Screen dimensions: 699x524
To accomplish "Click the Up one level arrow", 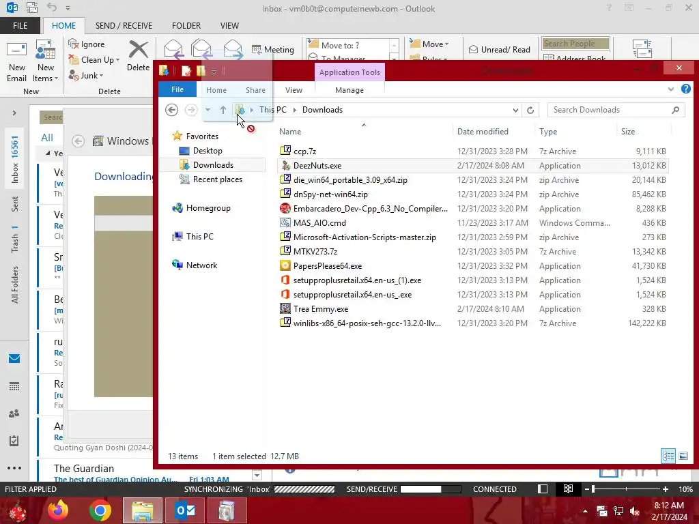I will point(223,110).
